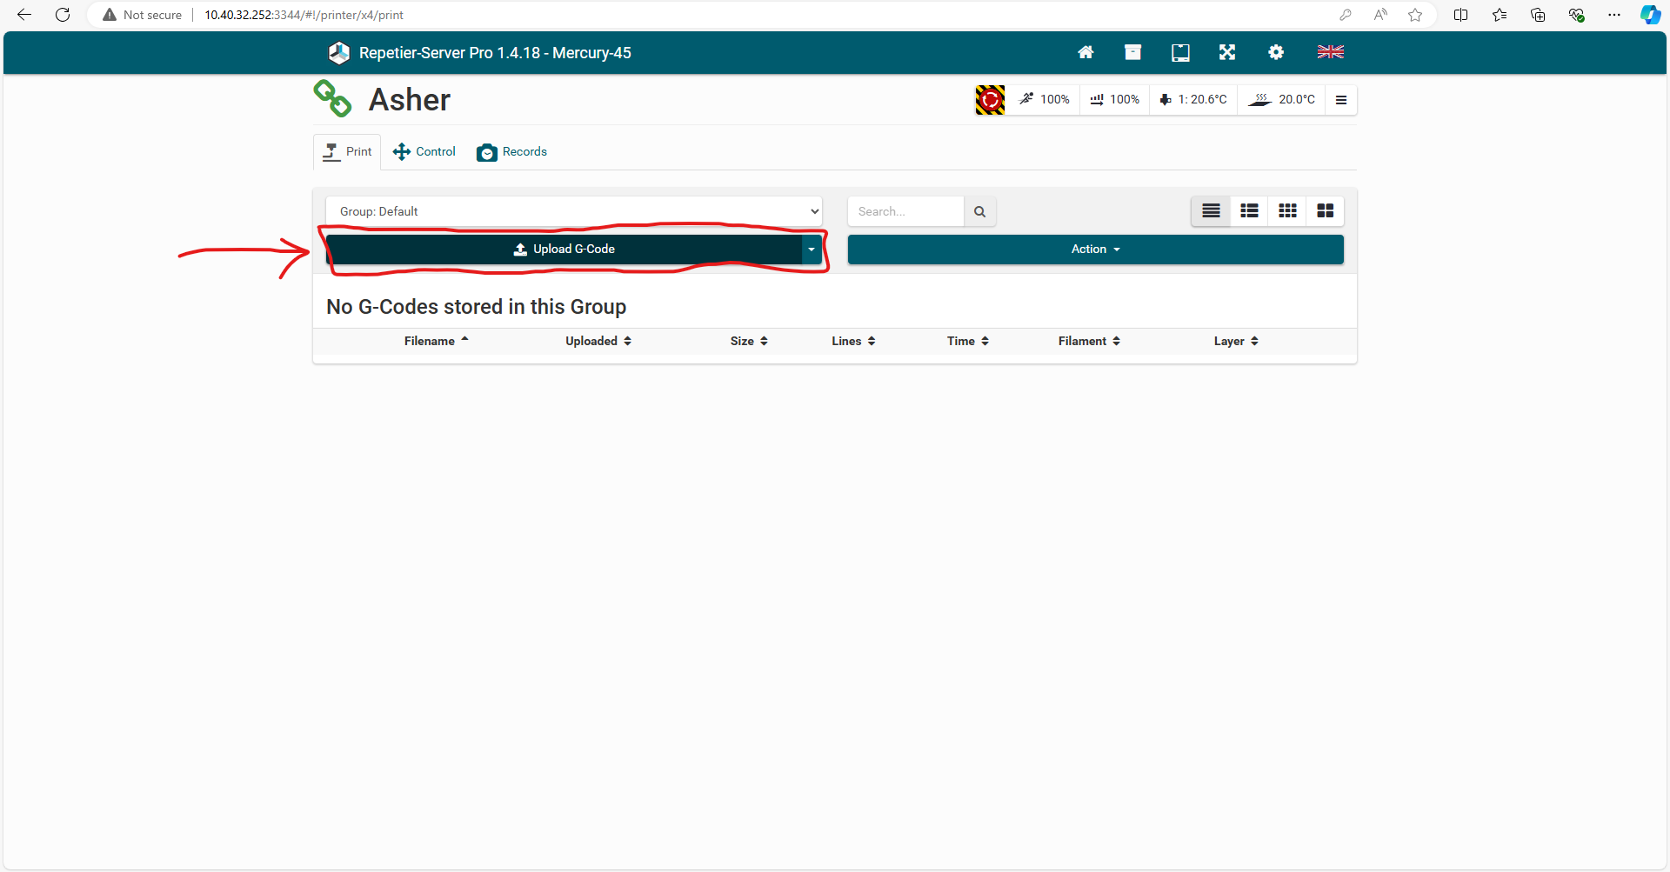Image resolution: width=1670 pixels, height=872 pixels.
Task: Click the browser address bar URL
Action: click(x=304, y=15)
